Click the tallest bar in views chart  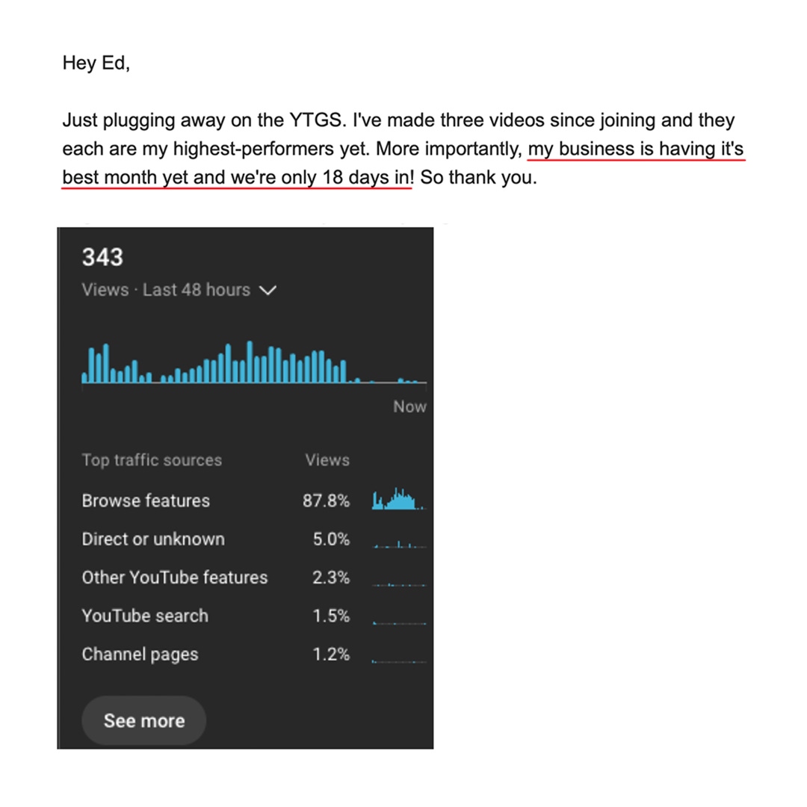coord(250,362)
